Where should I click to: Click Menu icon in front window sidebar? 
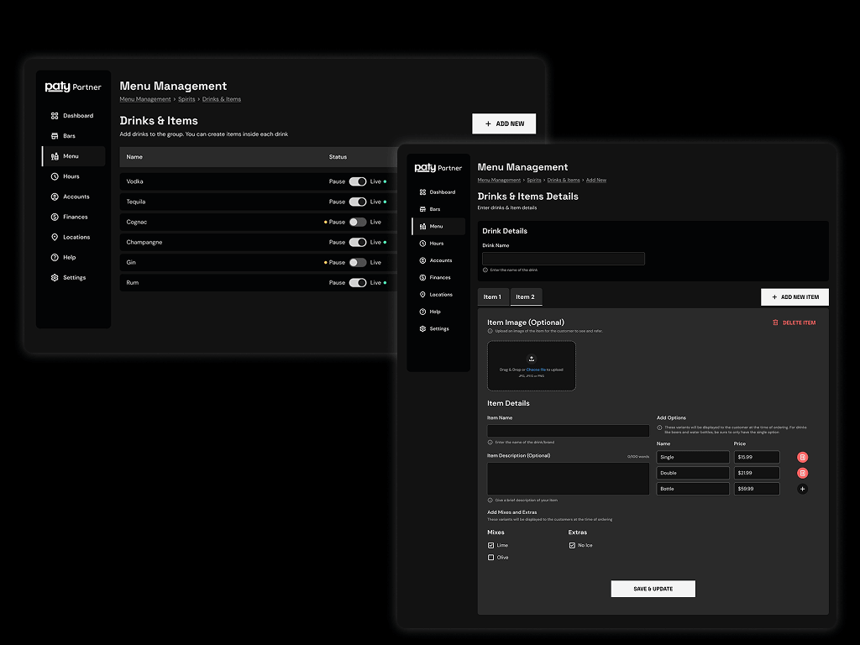click(x=422, y=226)
